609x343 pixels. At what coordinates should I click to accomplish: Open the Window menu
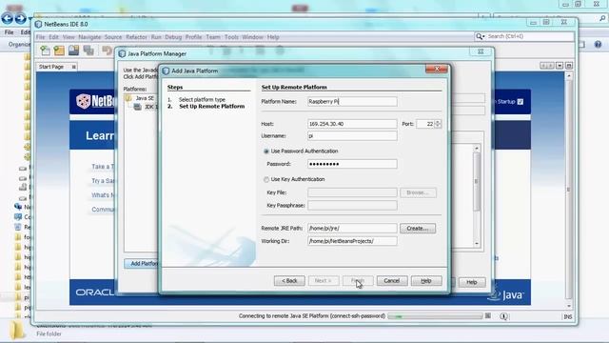(x=252, y=37)
